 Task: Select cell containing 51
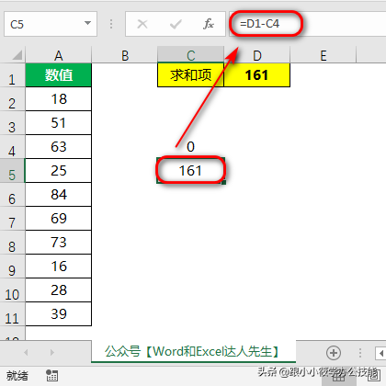coord(58,123)
